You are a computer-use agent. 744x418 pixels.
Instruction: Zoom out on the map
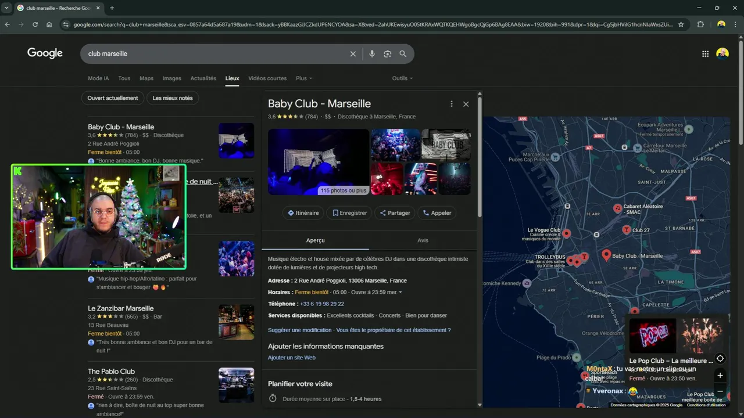click(720, 391)
